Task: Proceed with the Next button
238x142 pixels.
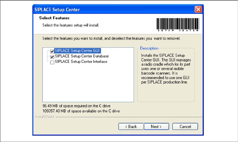Action: pyautogui.click(x=156, y=127)
